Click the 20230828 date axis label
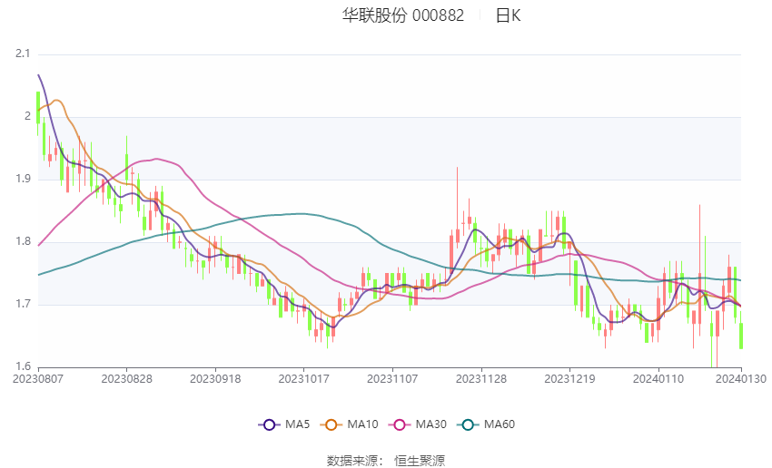772x468 pixels. coord(126,379)
